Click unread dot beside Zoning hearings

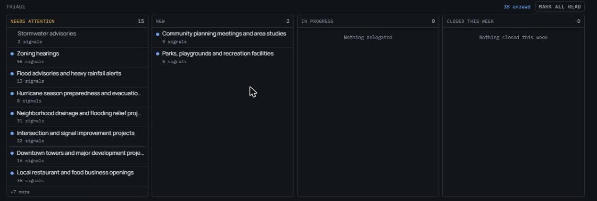[x=12, y=54]
